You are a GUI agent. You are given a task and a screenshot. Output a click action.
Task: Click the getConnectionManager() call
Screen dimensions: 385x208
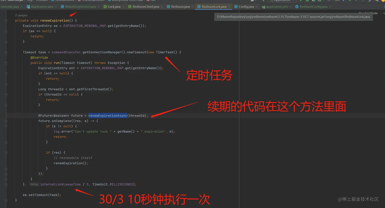(x=104, y=52)
